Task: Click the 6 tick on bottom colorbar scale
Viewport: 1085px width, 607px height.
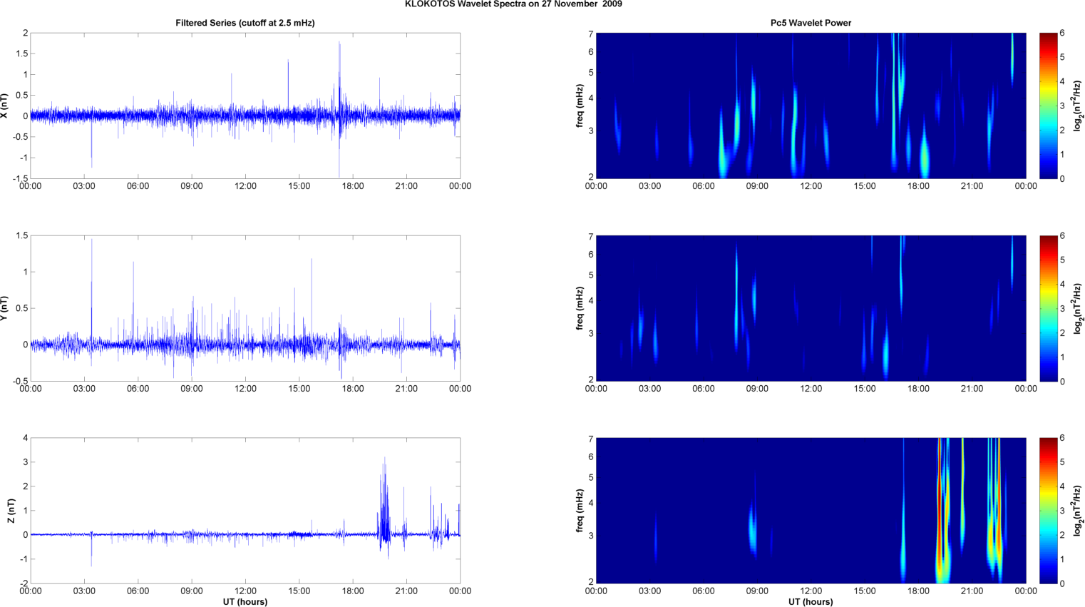Action: 1062,438
